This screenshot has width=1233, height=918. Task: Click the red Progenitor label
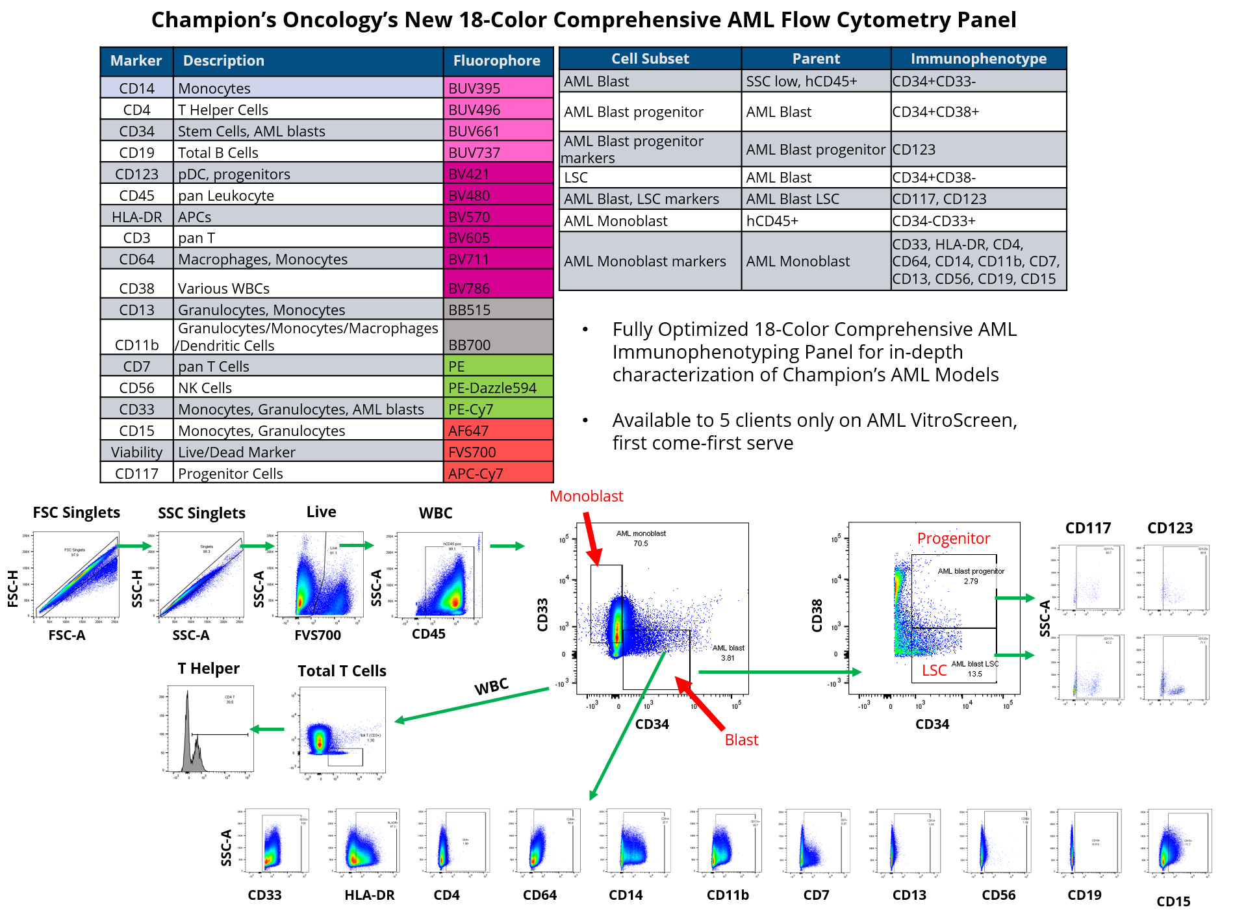coord(953,538)
